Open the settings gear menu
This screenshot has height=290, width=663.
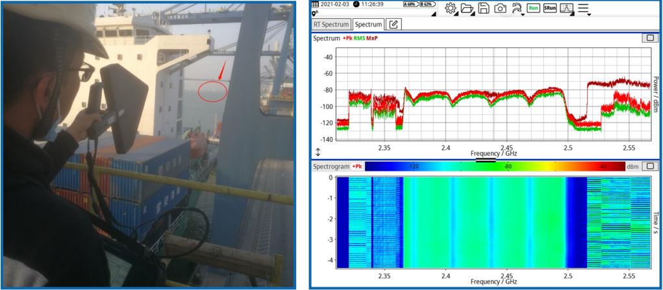coord(449,8)
